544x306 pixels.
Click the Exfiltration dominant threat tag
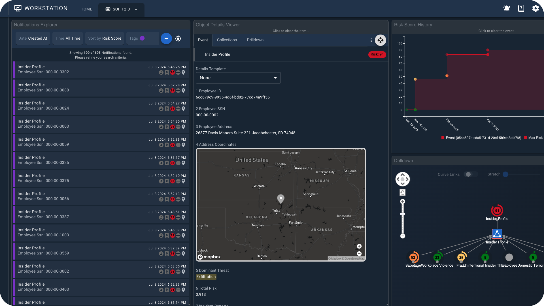coord(206,277)
